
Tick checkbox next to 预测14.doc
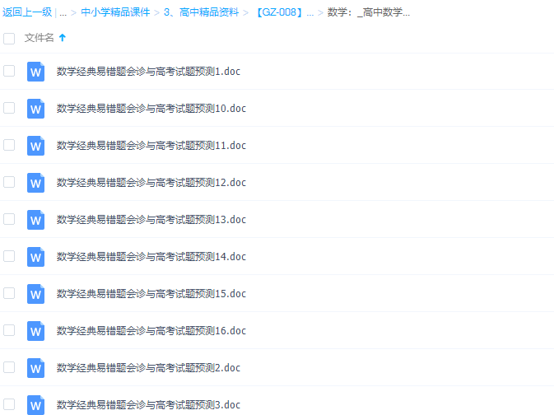click(x=9, y=256)
